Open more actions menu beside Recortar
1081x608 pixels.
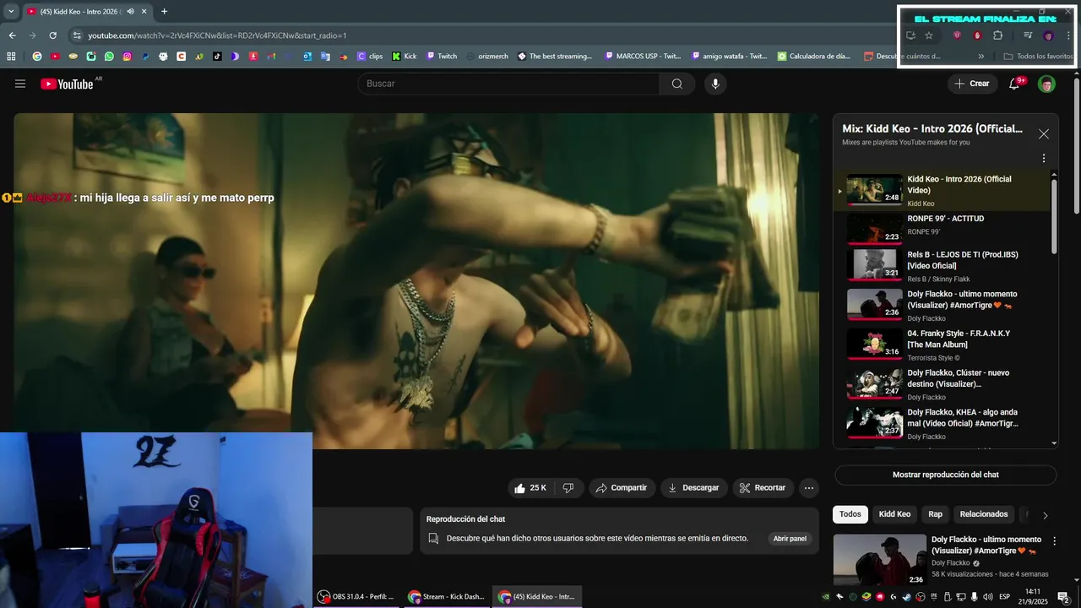pos(808,488)
